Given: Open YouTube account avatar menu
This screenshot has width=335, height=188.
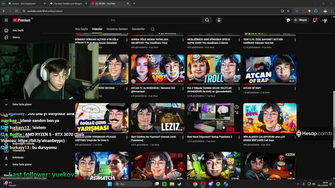Looking at the screenshot, I should 325,20.
